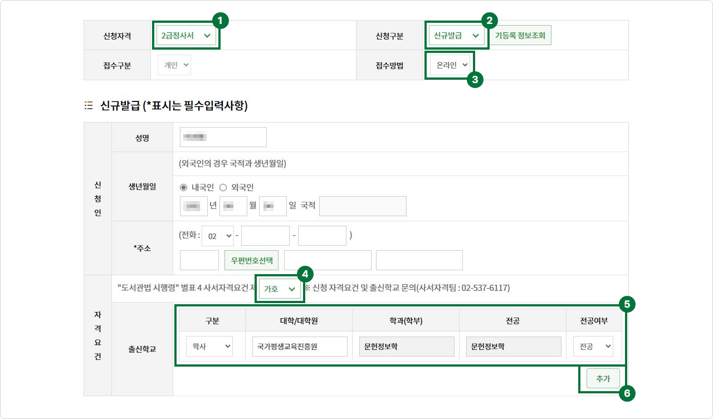Viewport: 713px width, 419px height.
Task: Click the first address field after 우편번호선택
Action: pyautogui.click(x=328, y=260)
